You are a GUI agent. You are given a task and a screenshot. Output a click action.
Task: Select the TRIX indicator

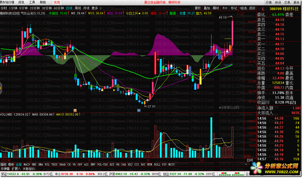[55, 164]
